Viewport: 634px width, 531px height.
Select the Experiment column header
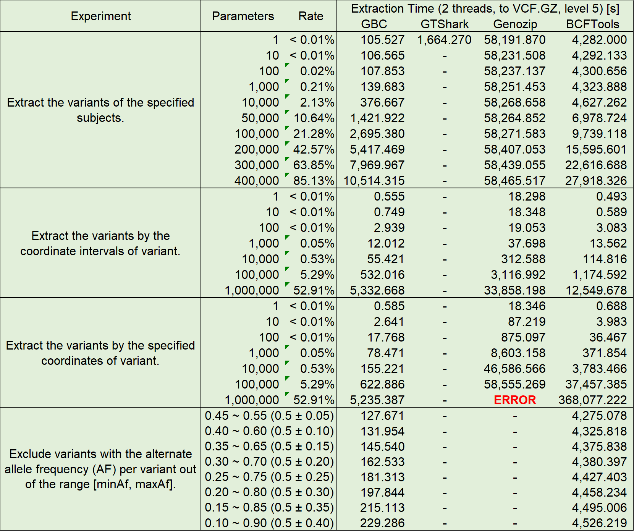[x=101, y=16]
